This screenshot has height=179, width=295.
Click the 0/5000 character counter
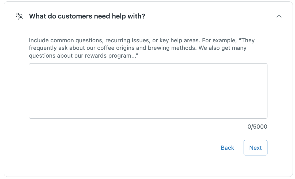pyautogui.click(x=257, y=127)
